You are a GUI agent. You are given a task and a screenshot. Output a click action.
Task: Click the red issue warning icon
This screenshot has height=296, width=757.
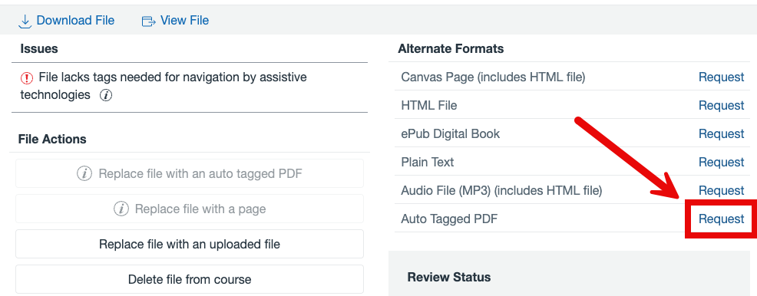tap(27, 77)
